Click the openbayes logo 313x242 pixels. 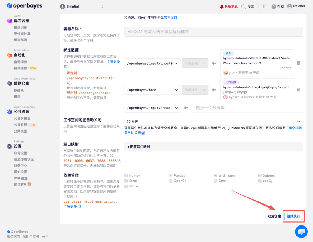tap(24, 6)
